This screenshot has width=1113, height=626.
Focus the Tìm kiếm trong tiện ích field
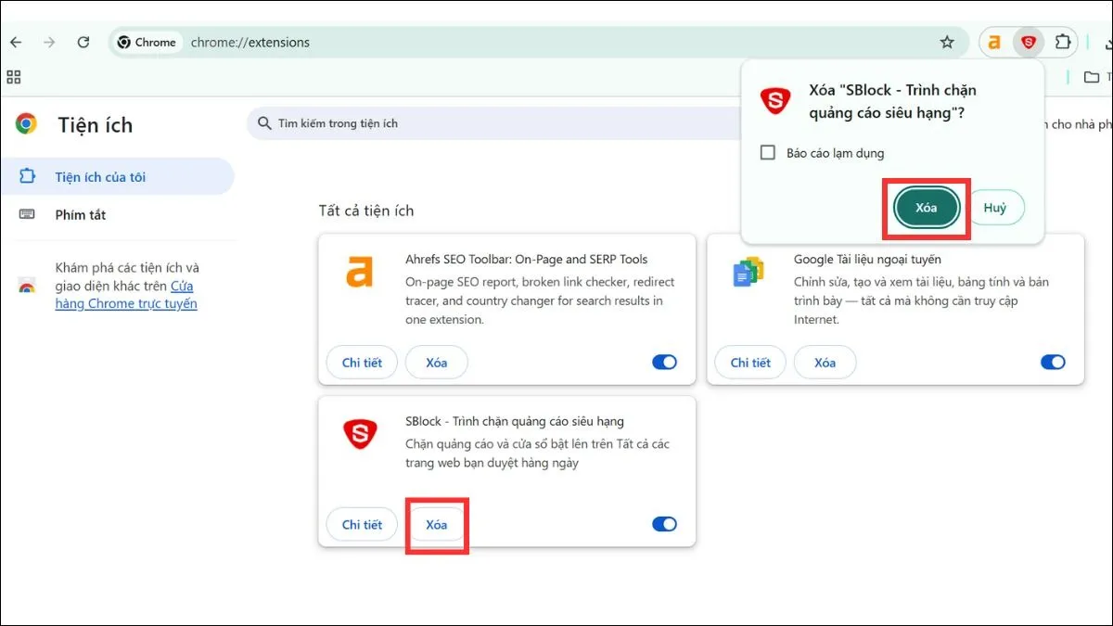[464, 123]
